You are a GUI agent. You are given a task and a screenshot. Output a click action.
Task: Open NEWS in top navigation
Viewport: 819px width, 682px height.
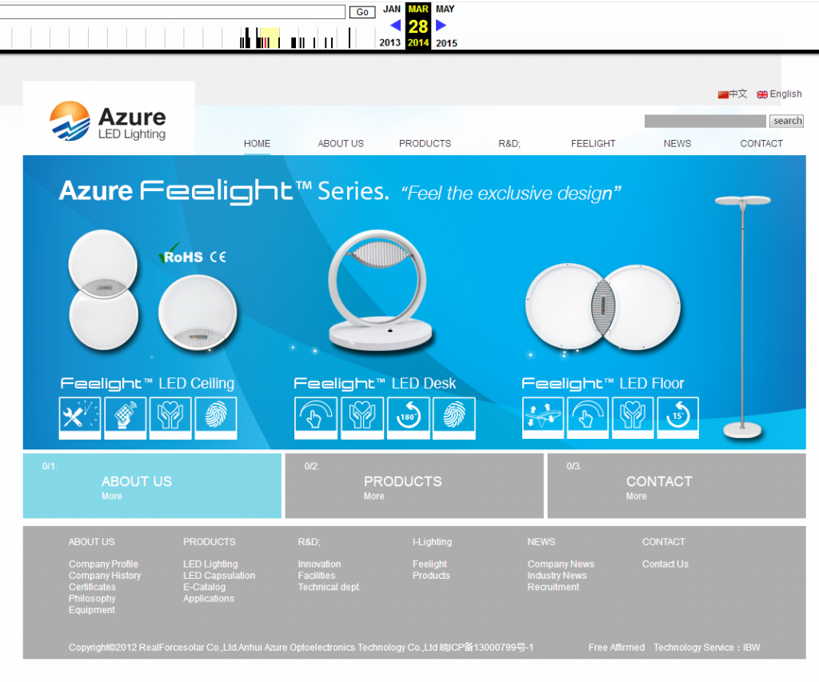click(x=677, y=144)
